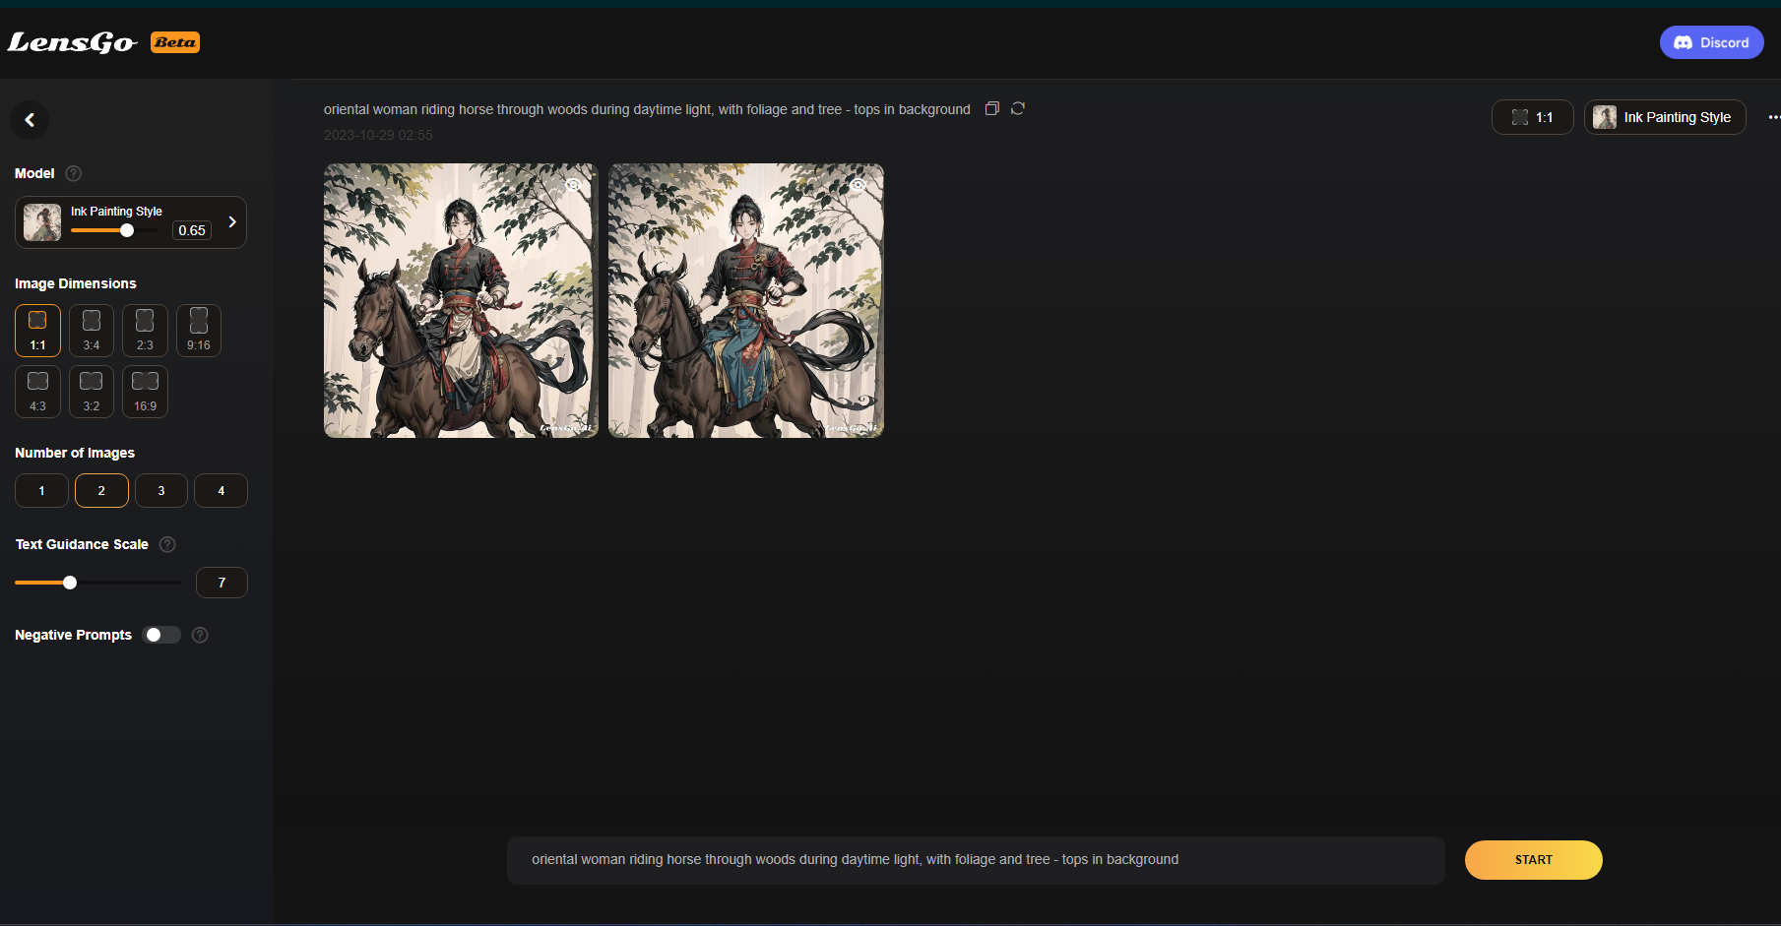Image resolution: width=1781 pixels, height=926 pixels.
Task: Open the first generated horse rider image
Action: tap(461, 300)
